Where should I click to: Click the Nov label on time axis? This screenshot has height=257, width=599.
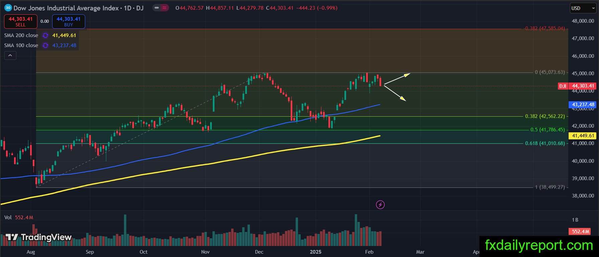pyautogui.click(x=205, y=252)
